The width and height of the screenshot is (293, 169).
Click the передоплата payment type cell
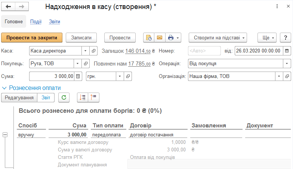pyautogui.click(x=108, y=135)
